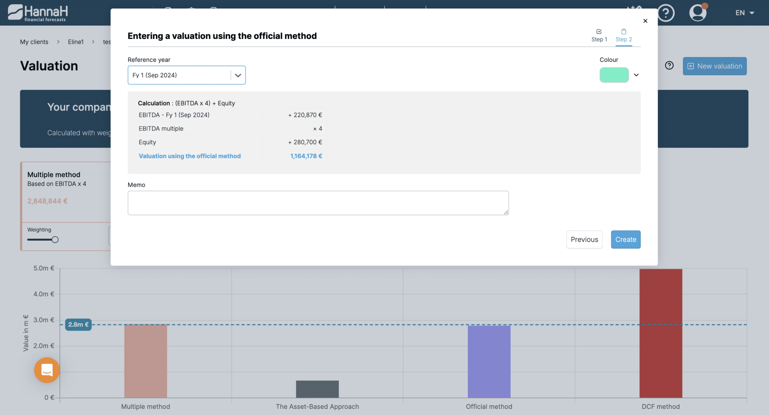Open the orange chat support widget

point(47,370)
